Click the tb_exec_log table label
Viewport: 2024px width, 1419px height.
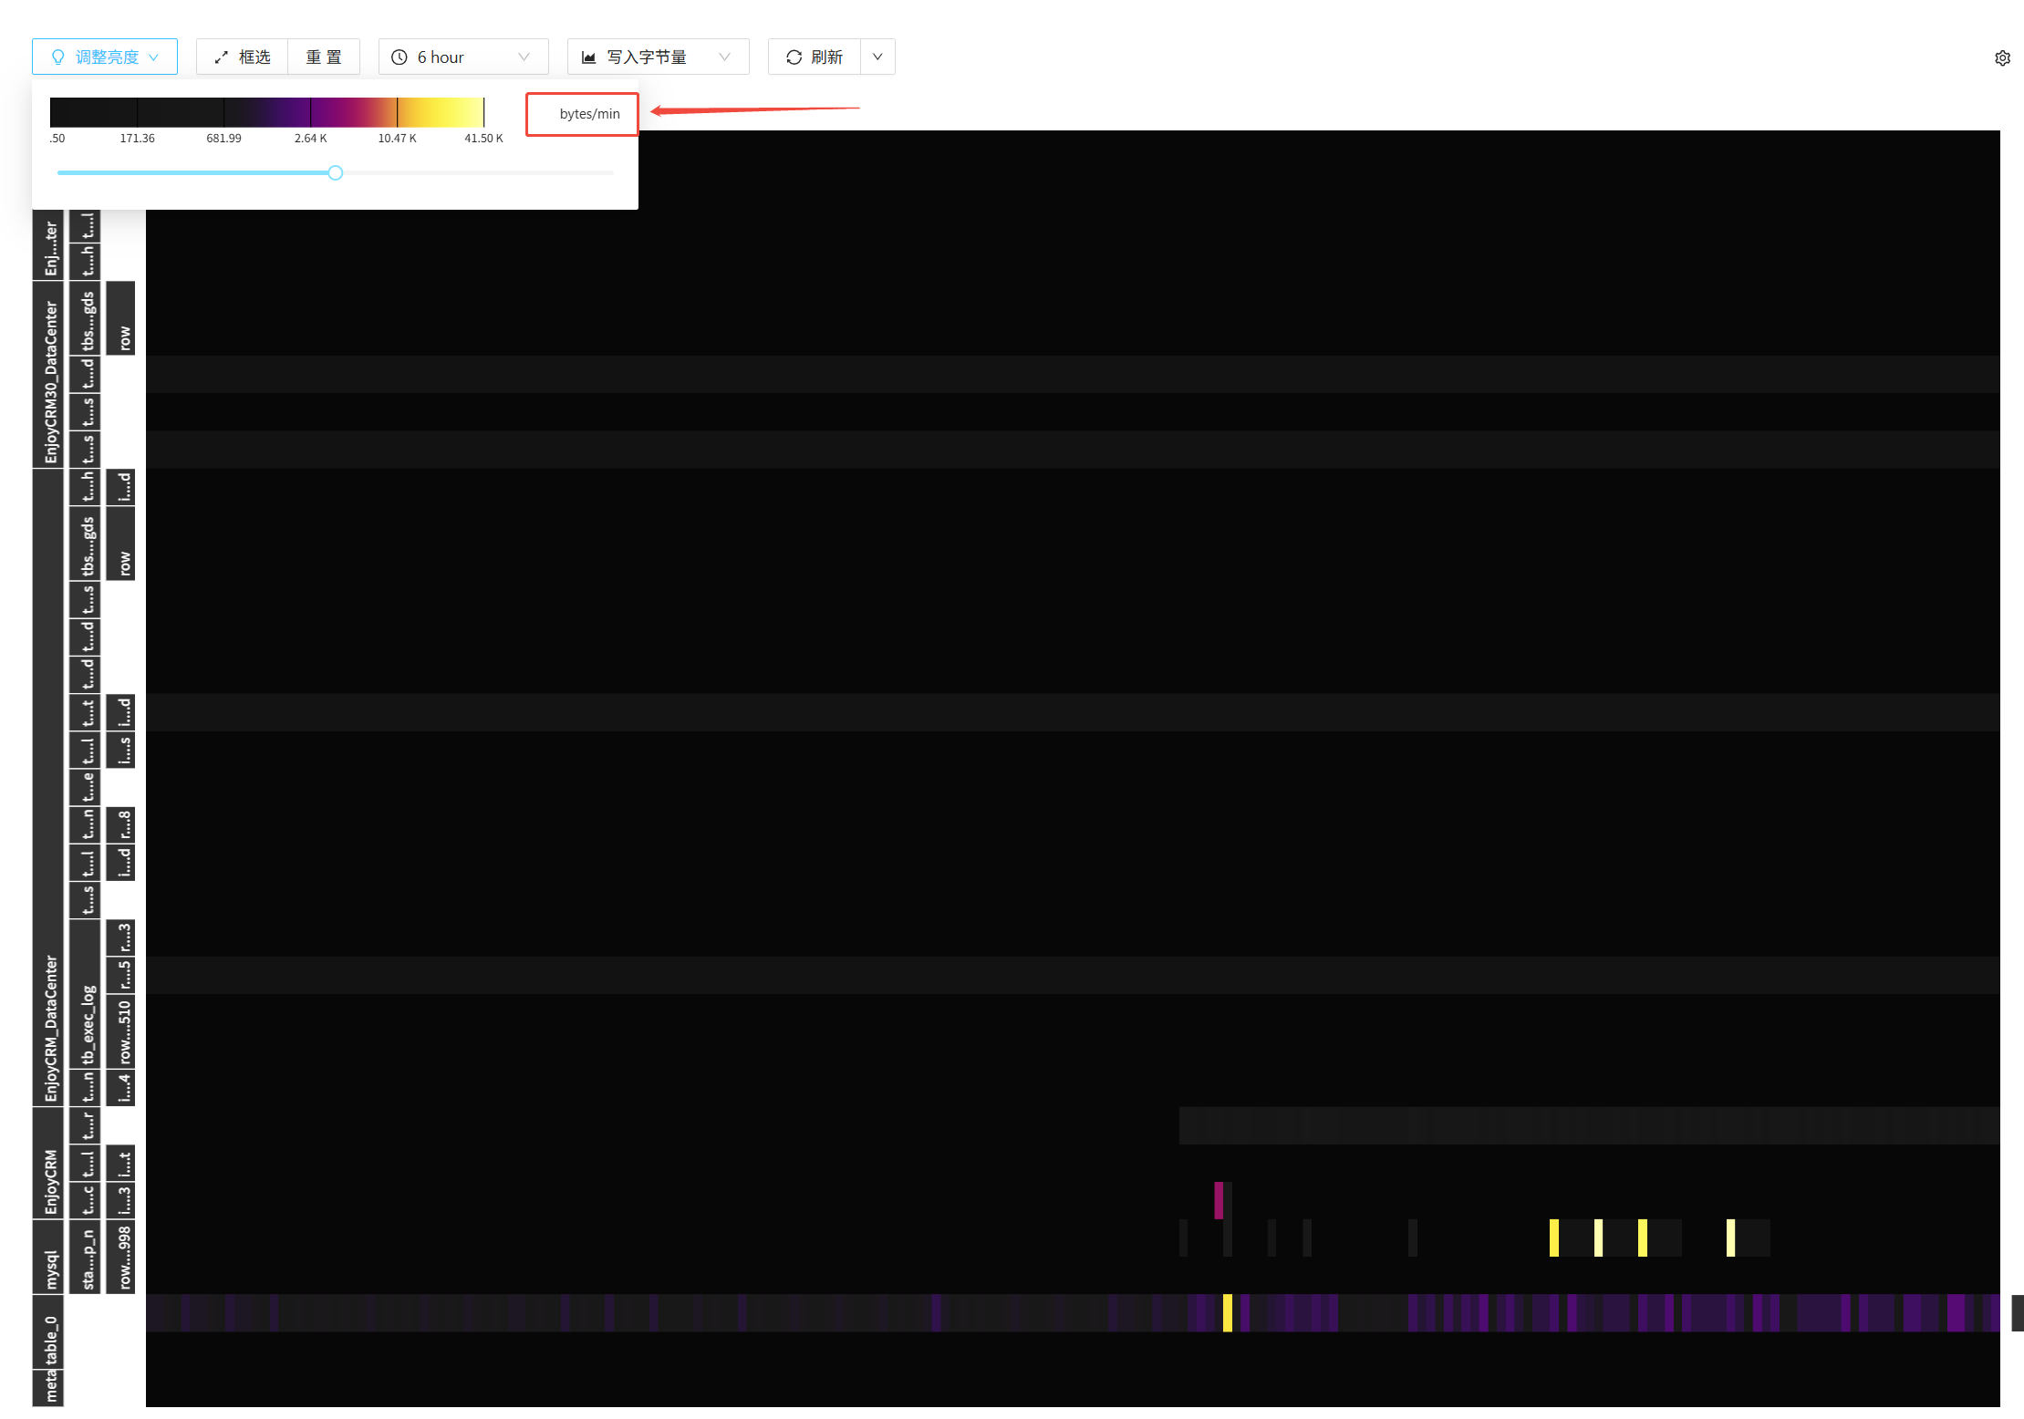click(x=88, y=1023)
